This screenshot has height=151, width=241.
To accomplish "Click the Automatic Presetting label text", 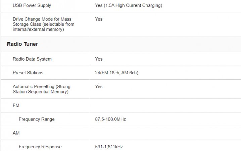I will coord(42,89).
